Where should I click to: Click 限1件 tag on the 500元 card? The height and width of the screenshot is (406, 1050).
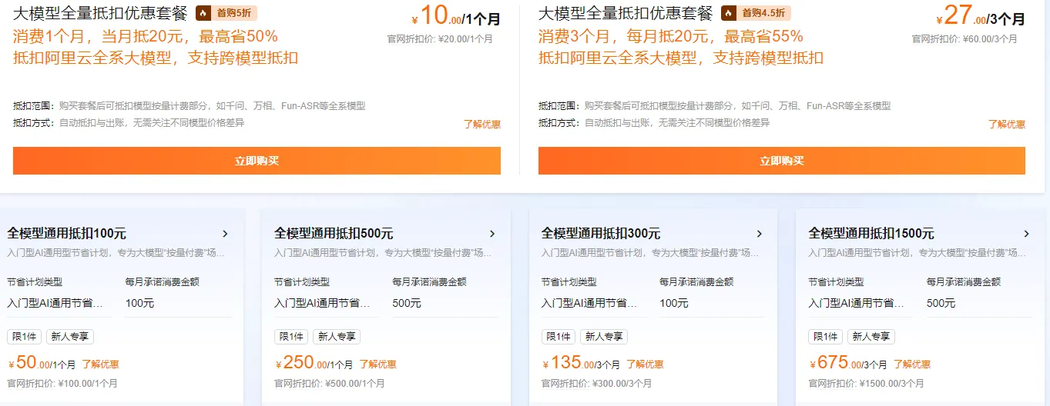[291, 337]
